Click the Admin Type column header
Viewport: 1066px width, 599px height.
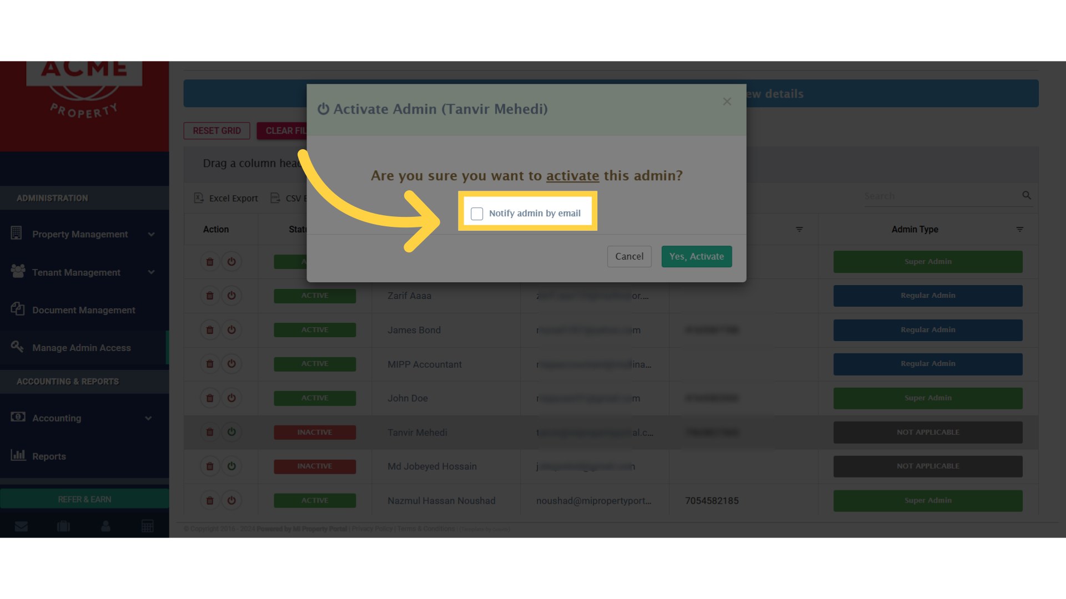tap(914, 229)
